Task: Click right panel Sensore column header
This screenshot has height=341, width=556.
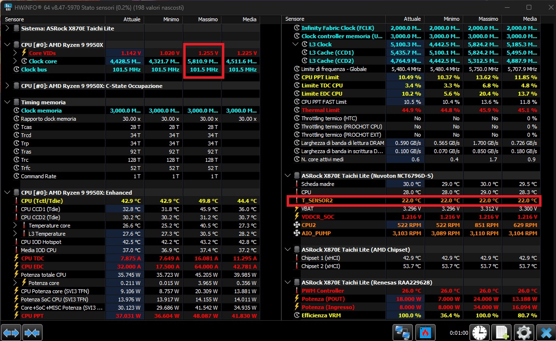Action: pos(334,19)
